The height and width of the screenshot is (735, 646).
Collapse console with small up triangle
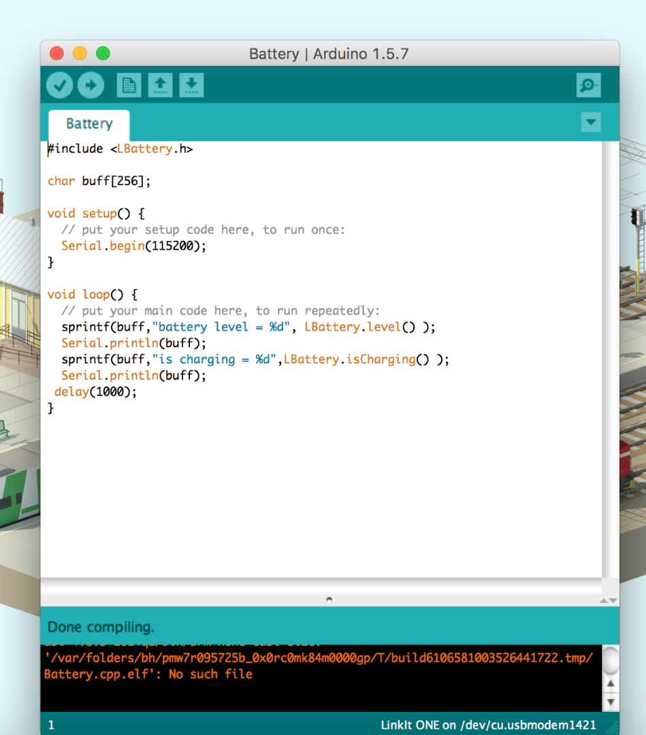604,600
